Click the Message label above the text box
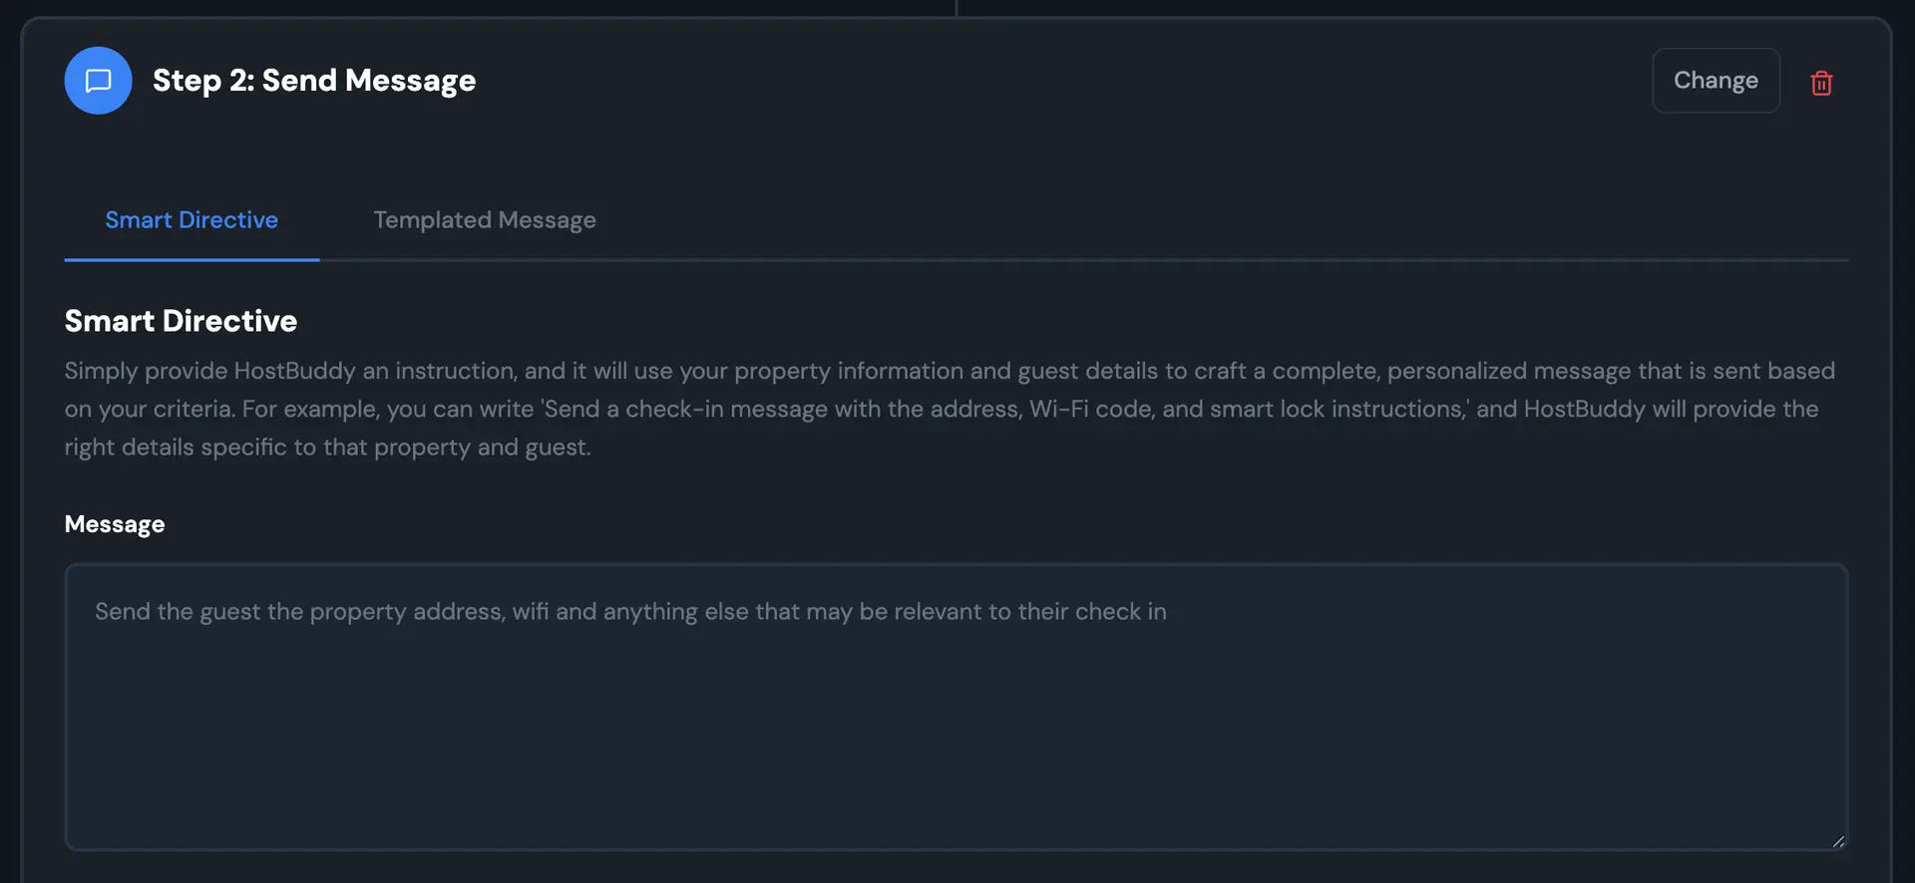The image size is (1915, 883). coord(114,523)
